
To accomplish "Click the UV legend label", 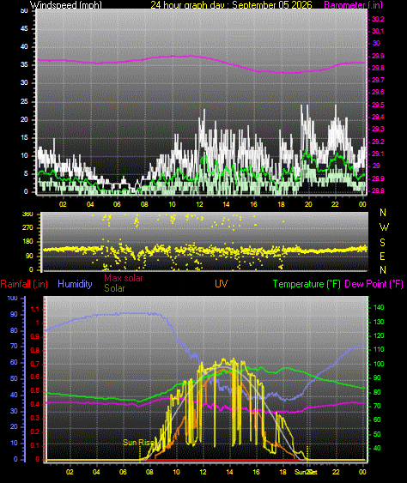I will tap(221, 284).
